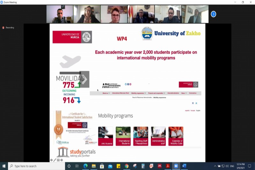
Task: Open the Windows Start menu
Action: pos(4,166)
